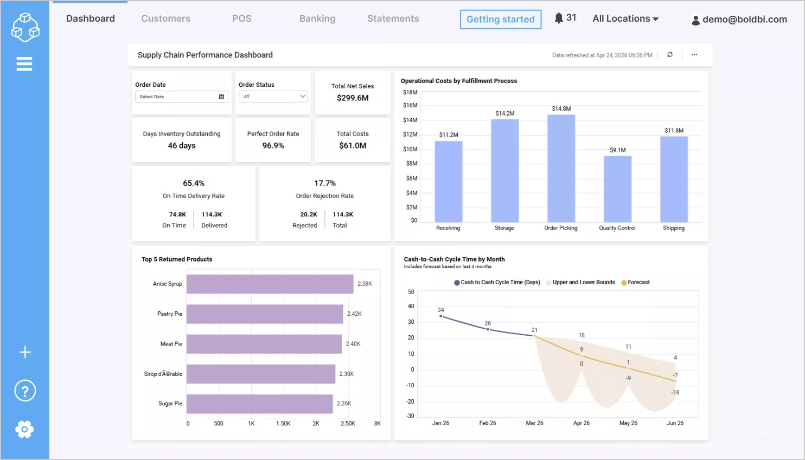Switch to the Dashboard tab
The width and height of the screenshot is (805, 460).
click(91, 18)
